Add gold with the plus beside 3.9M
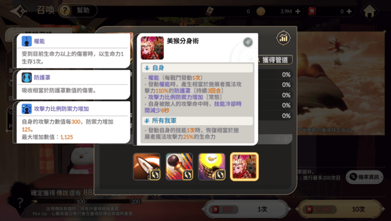391x221 pixels. coord(298,11)
